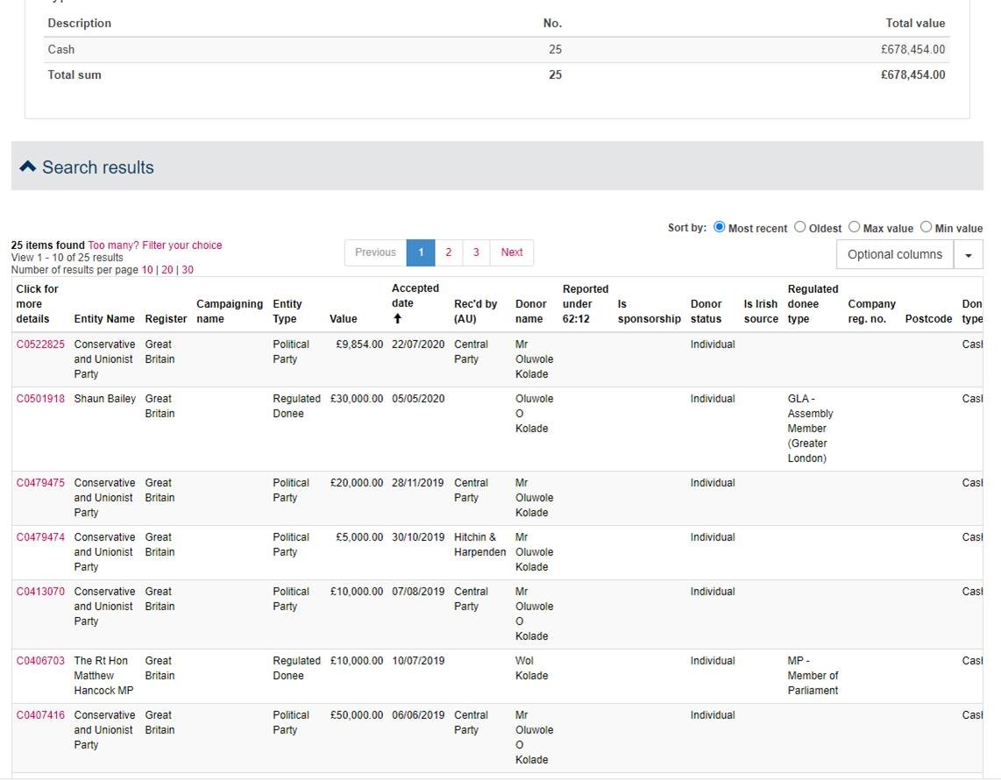The image size is (1001, 781).
Task: Click the Previous page button
Action: point(375,252)
